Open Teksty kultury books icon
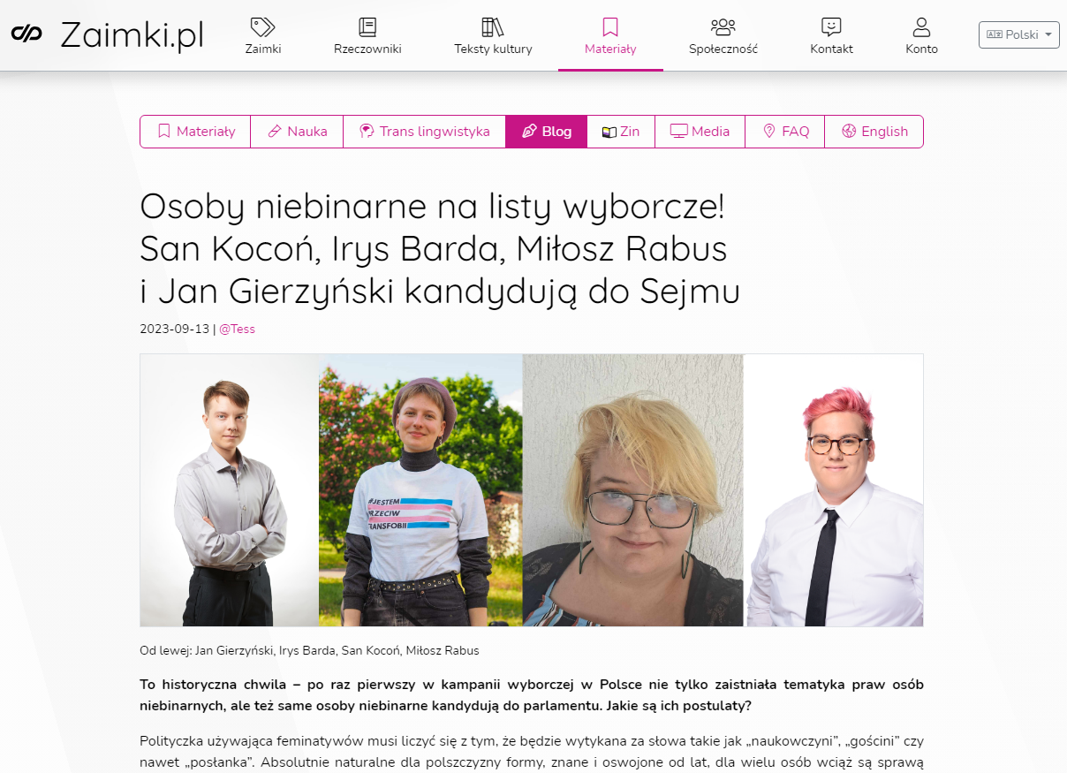 coord(493,27)
